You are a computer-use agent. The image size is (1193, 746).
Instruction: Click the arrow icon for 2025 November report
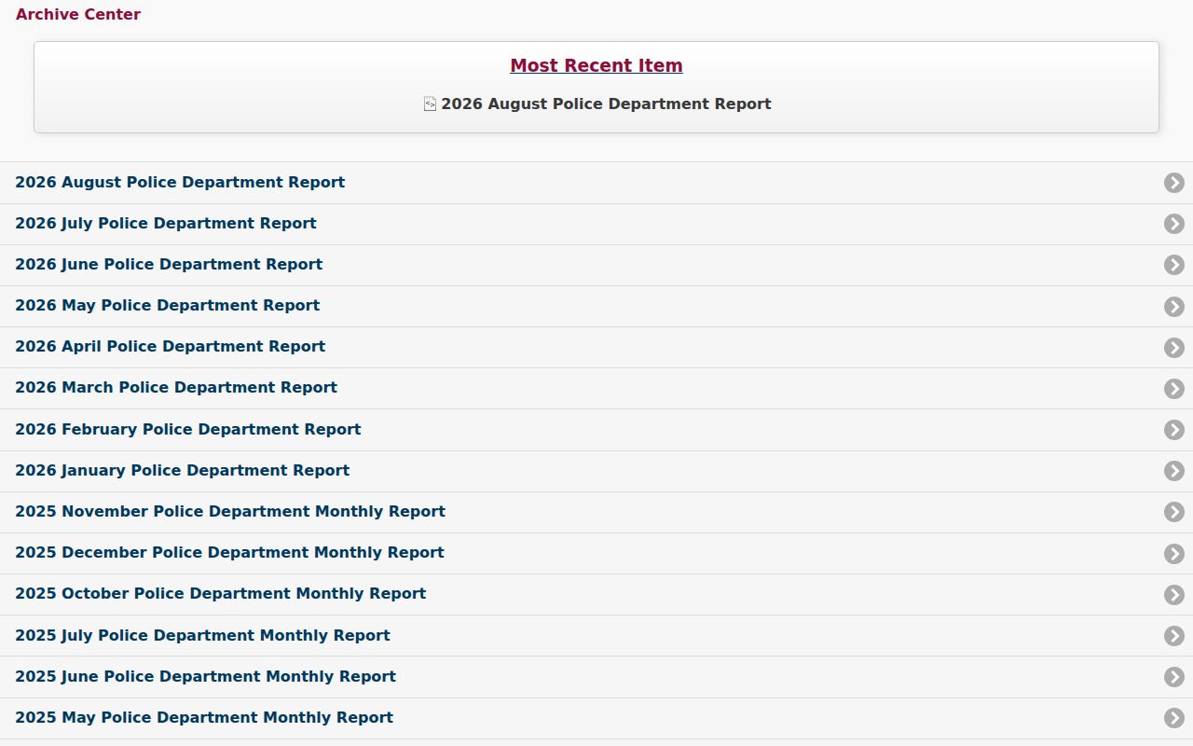[x=1174, y=512]
